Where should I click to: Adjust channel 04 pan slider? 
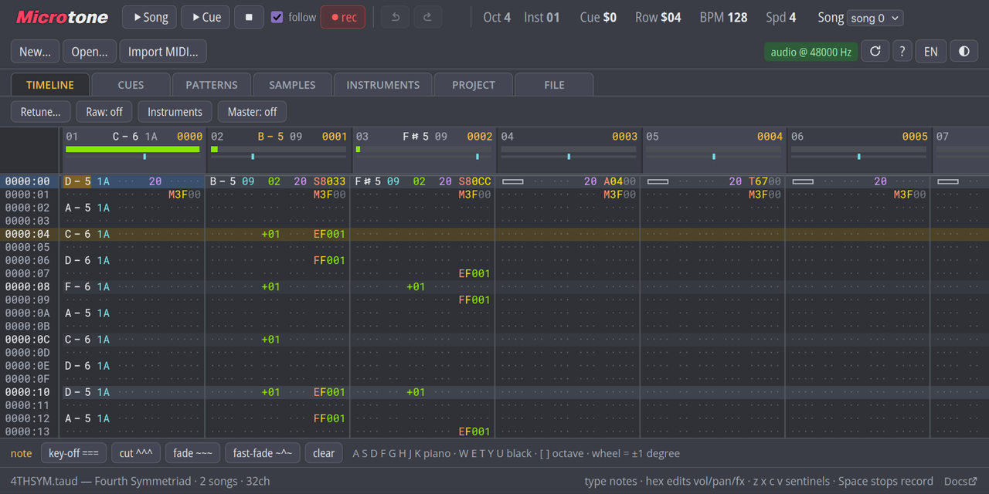click(x=569, y=157)
